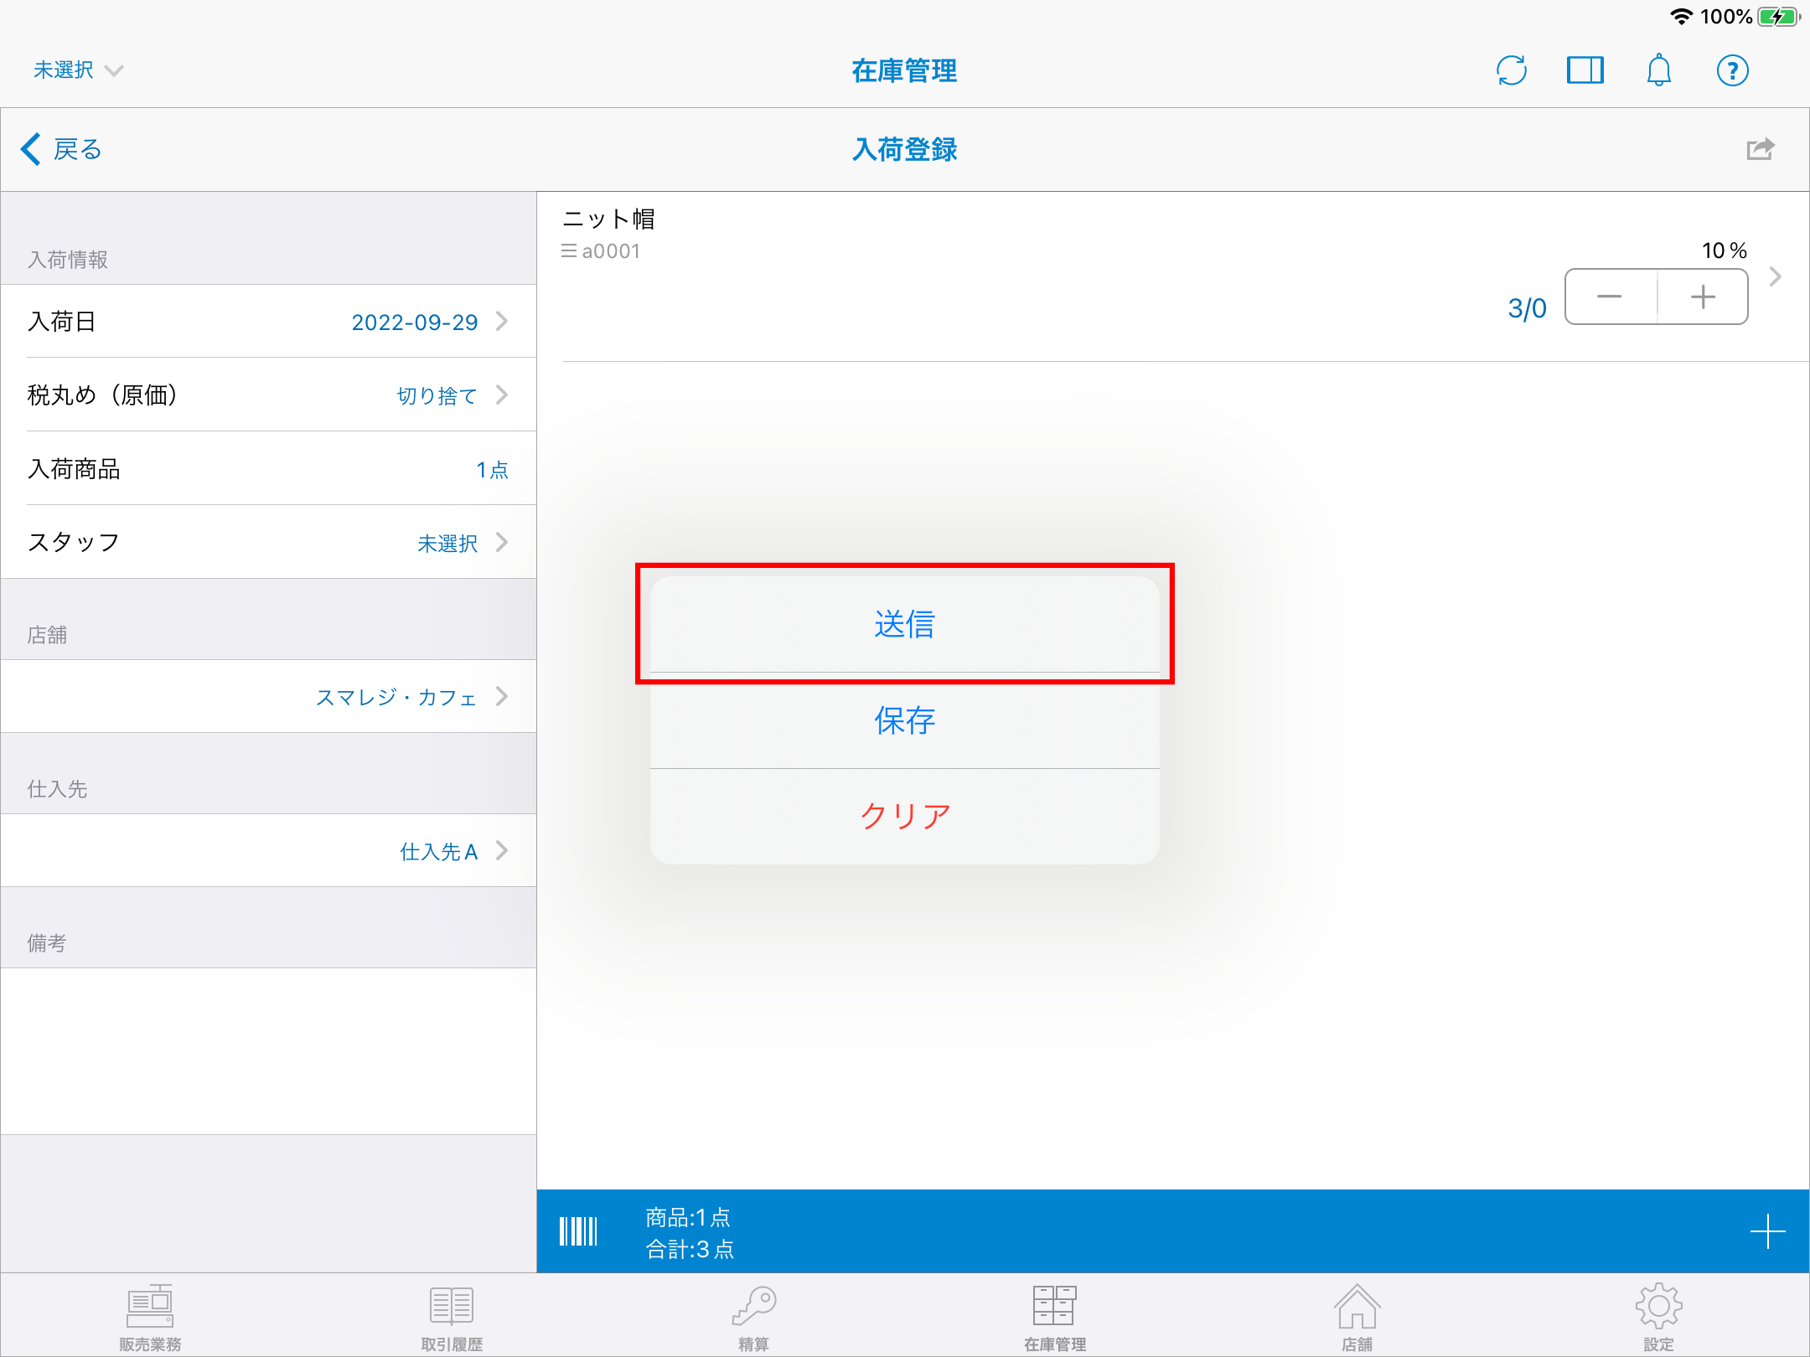
Task: Go to the 店舗 home tab
Action: 1357,1317
